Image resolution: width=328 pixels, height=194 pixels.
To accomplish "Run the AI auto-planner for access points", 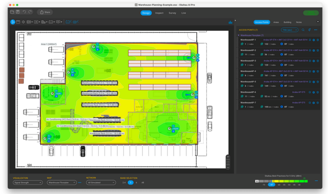I will (x=68, y=22).
